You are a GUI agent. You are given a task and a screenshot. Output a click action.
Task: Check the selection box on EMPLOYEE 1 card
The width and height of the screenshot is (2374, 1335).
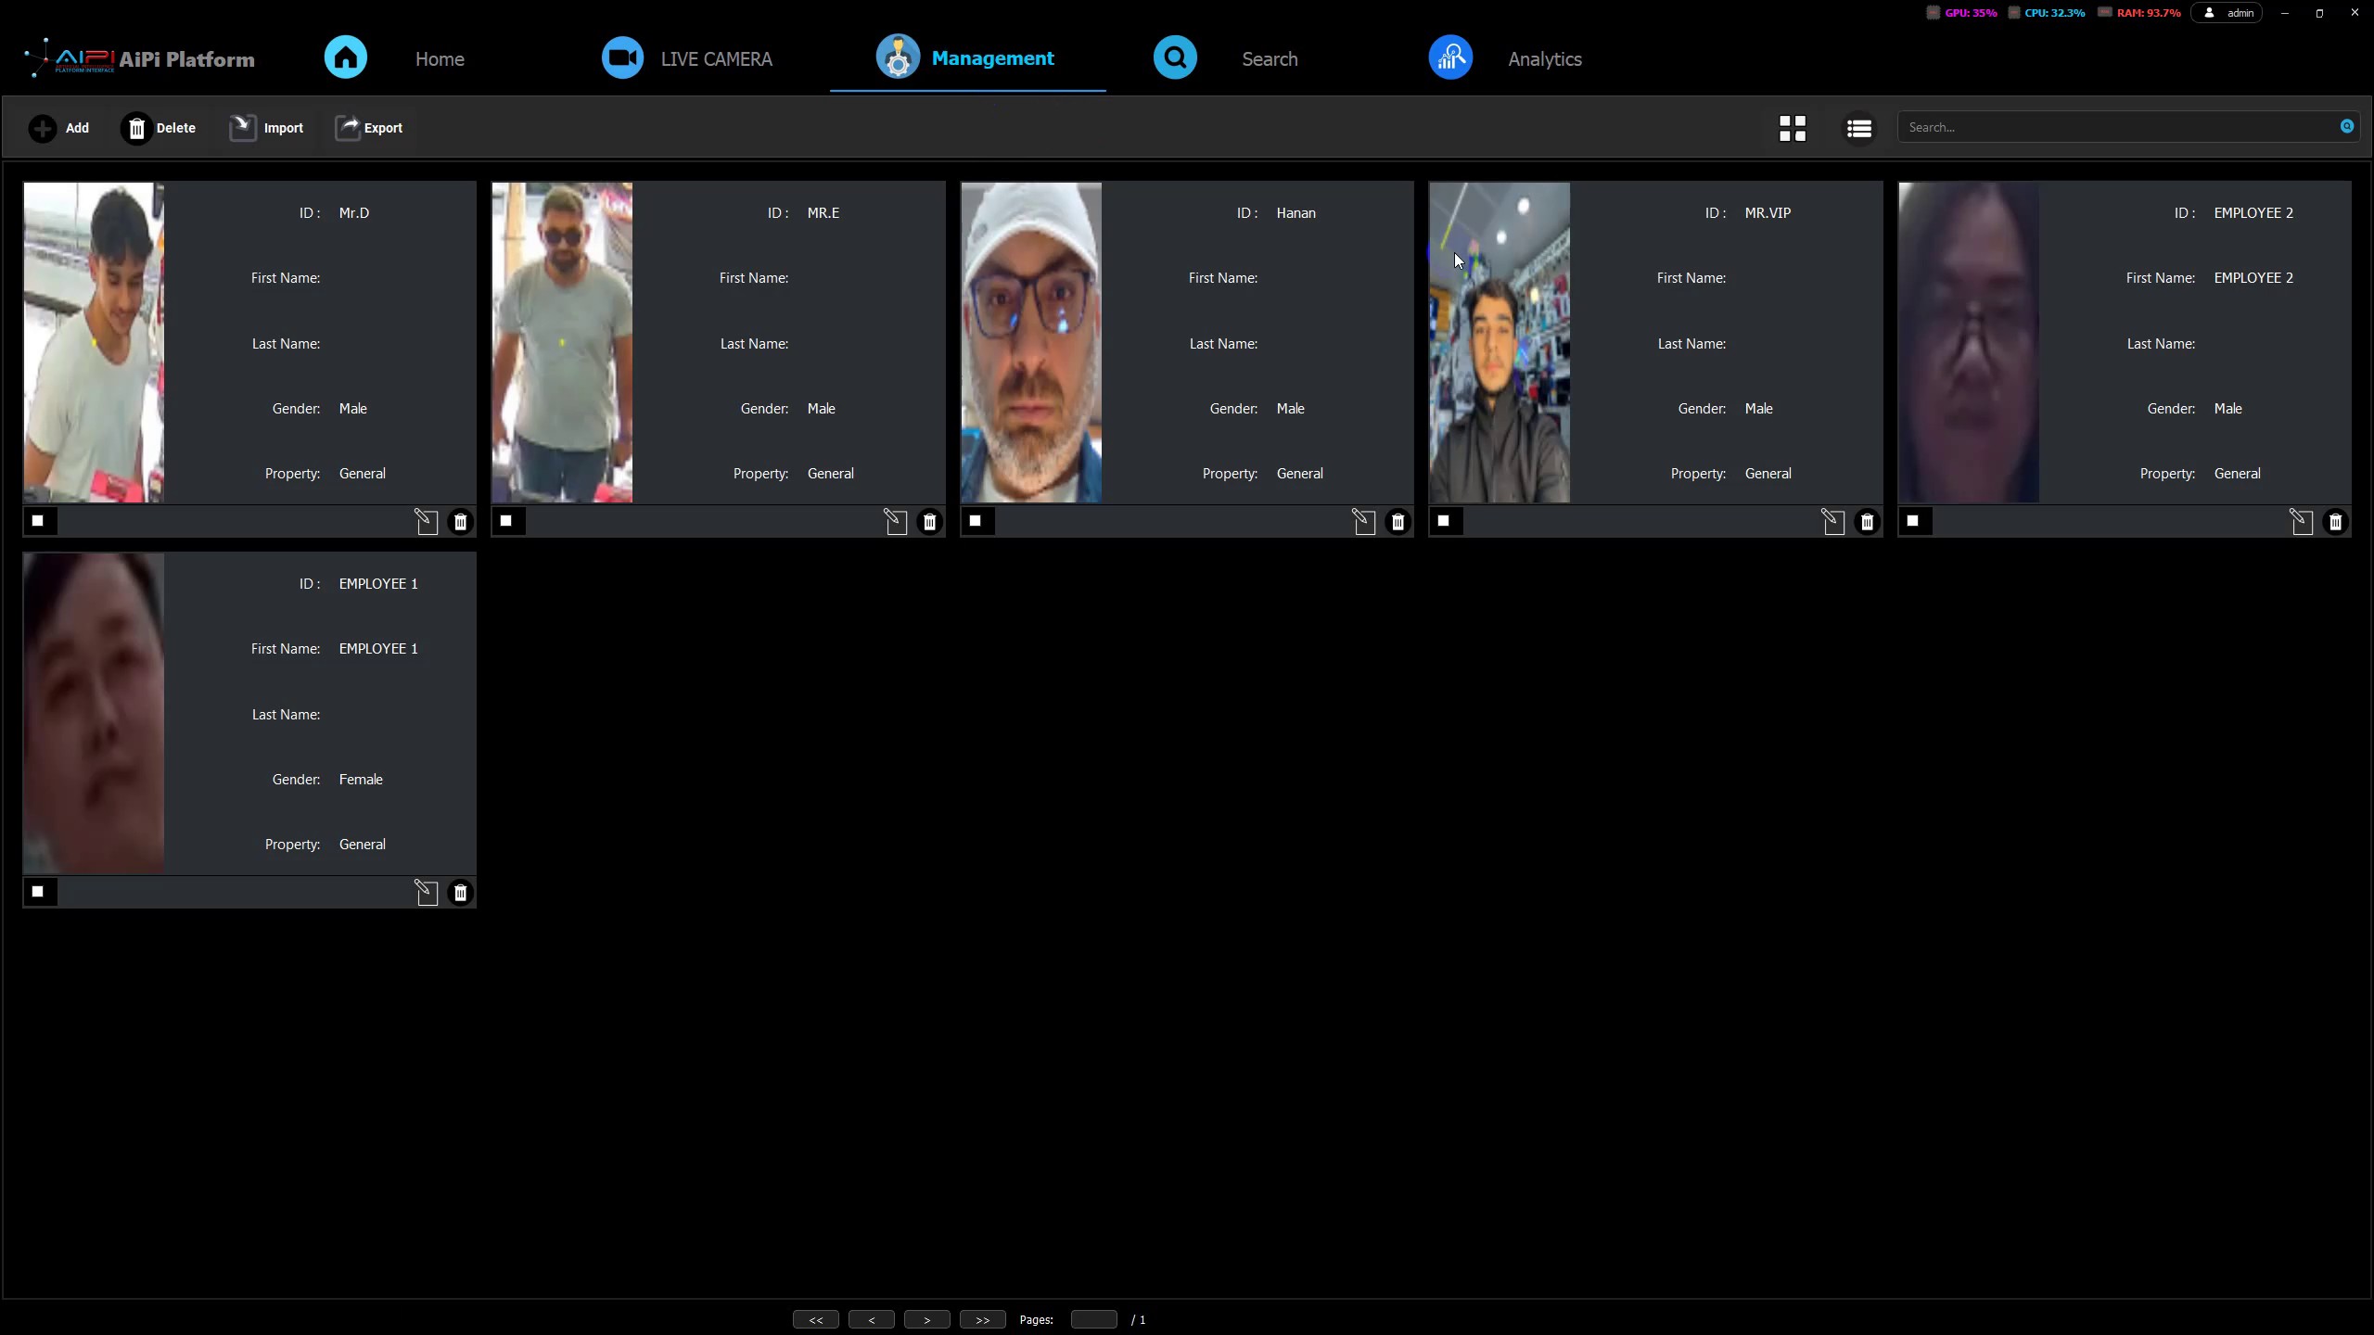point(38,892)
